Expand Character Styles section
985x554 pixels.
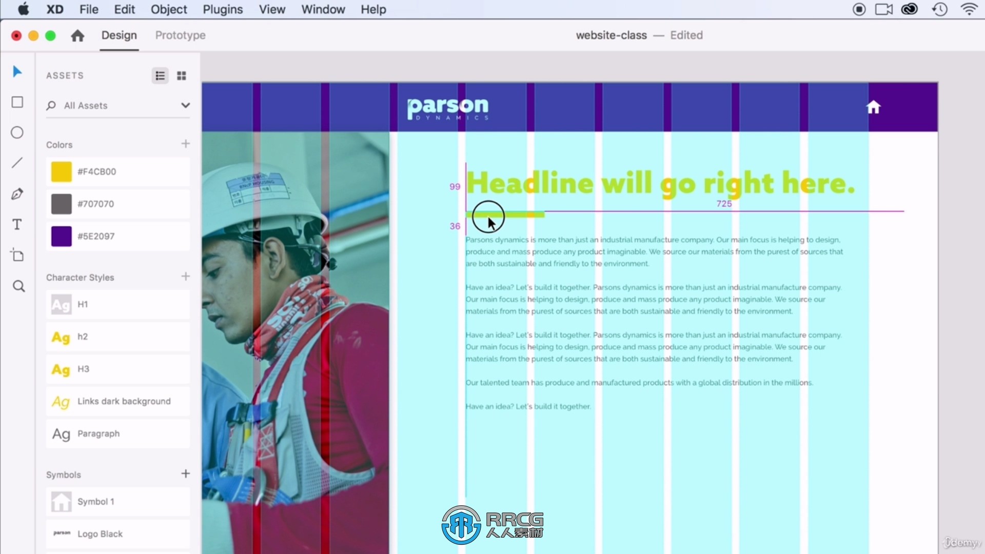pyautogui.click(x=81, y=276)
